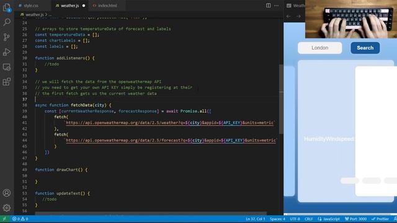This screenshot has height=223, width=397.
Task: Open the Manage gear settings icon
Action: tap(7, 208)
